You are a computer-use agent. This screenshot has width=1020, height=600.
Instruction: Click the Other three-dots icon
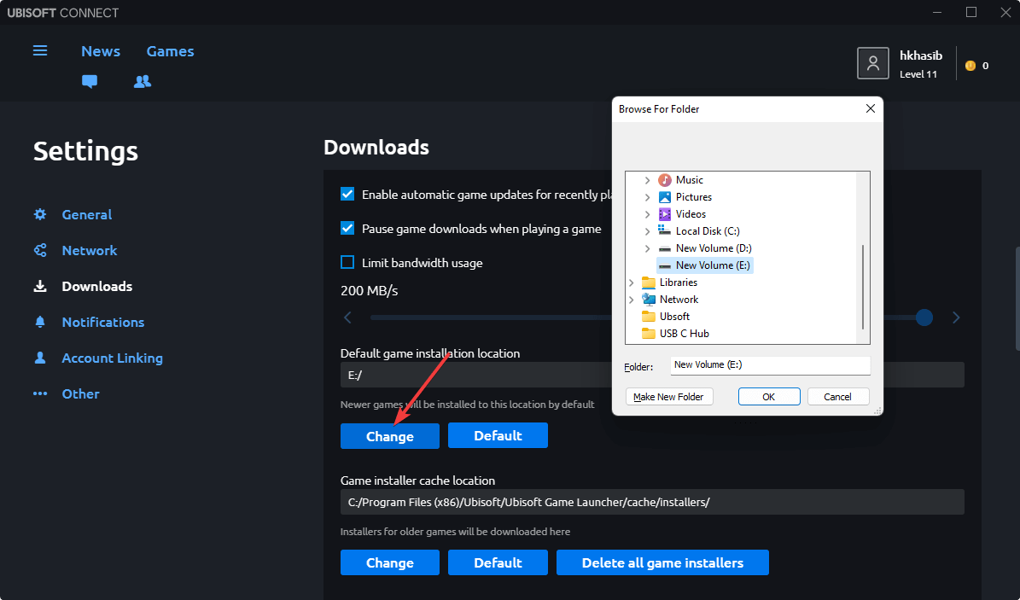40,393
